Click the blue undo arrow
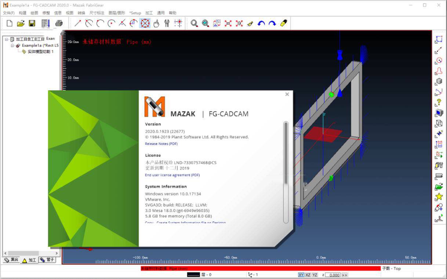447x279 pixels. pos(261,23)
